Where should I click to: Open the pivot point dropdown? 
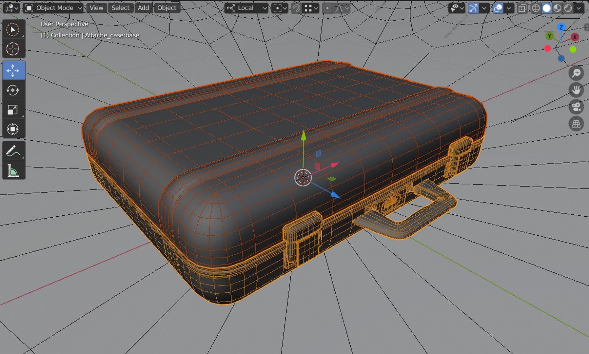(280, 8)
